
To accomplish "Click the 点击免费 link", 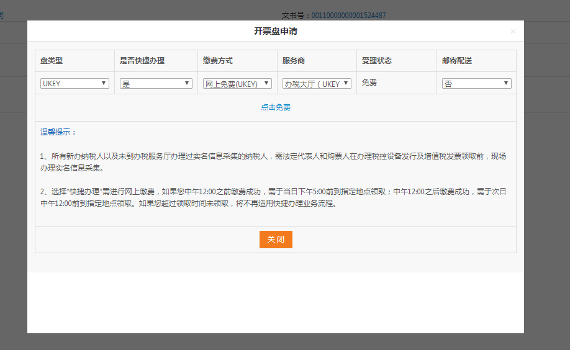I will click(276, 107).
